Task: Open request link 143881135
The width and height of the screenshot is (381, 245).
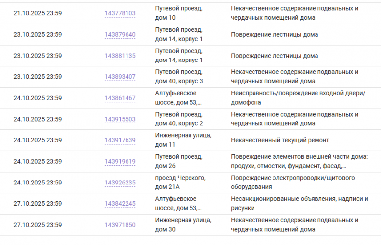Action: pos(120,56)
